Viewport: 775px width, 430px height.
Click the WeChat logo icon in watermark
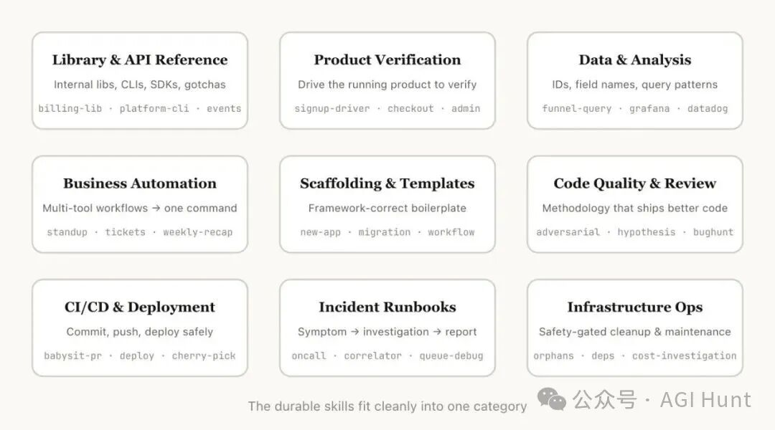tap(553, 399)
